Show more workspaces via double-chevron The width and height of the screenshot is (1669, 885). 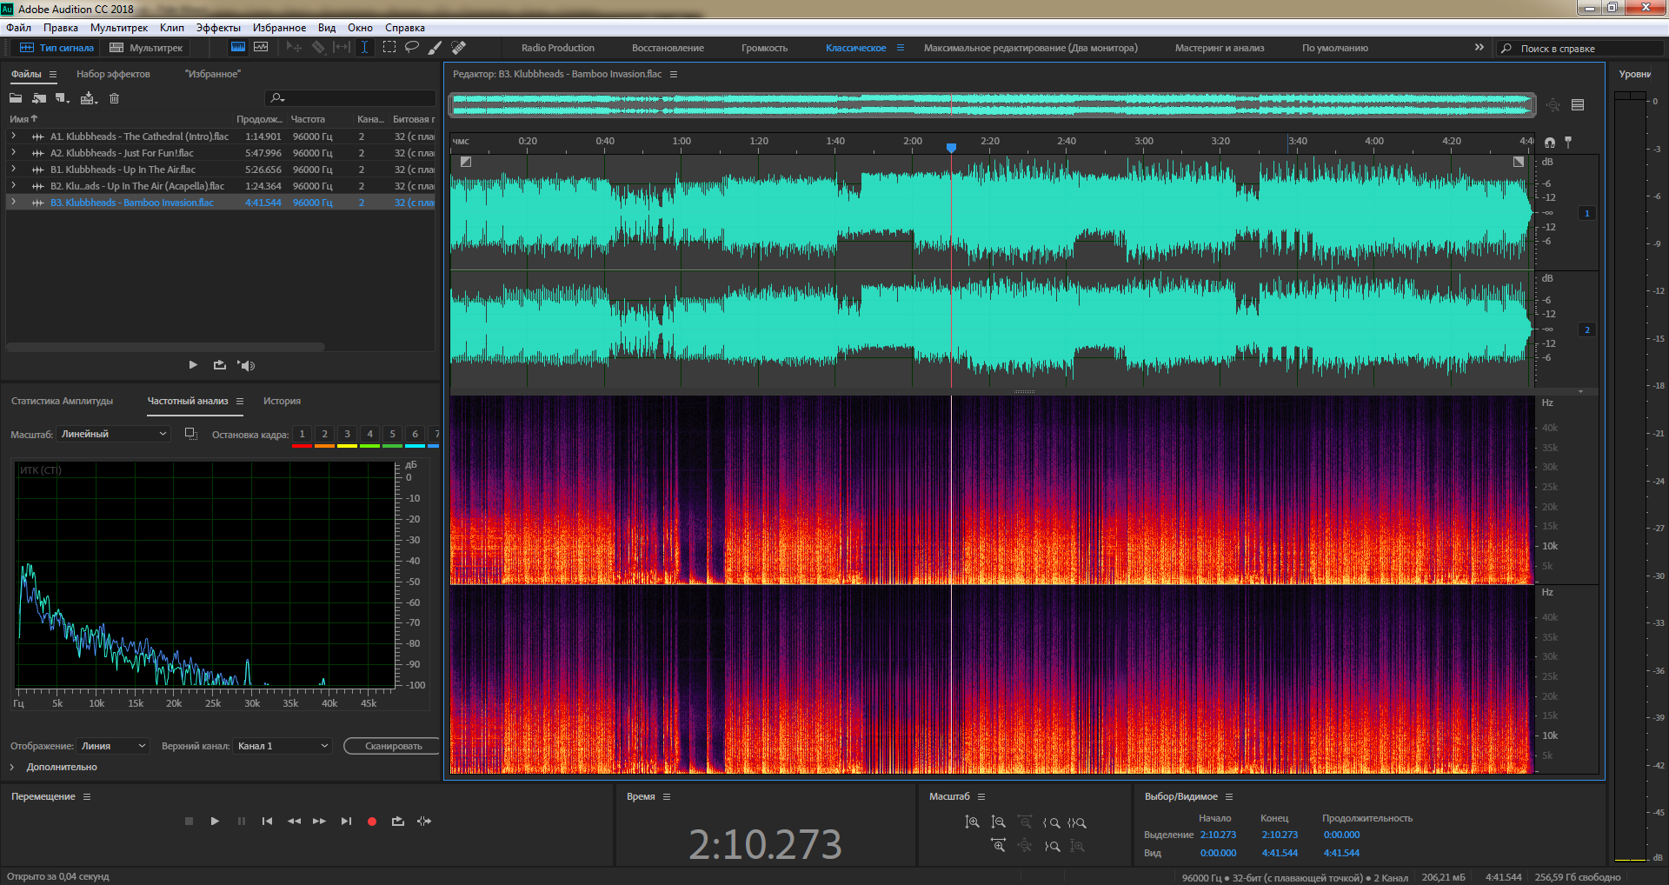click(x=1479, y=47)
